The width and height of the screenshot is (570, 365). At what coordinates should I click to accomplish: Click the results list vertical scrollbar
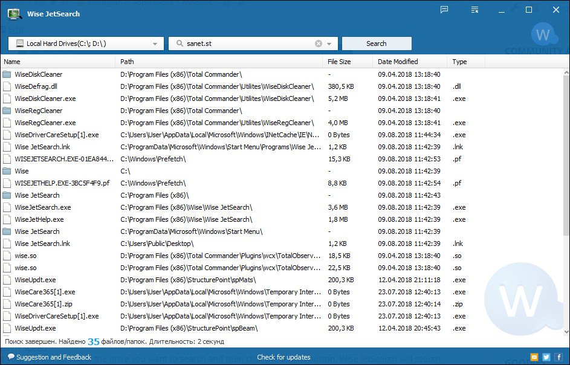(566, 155)
